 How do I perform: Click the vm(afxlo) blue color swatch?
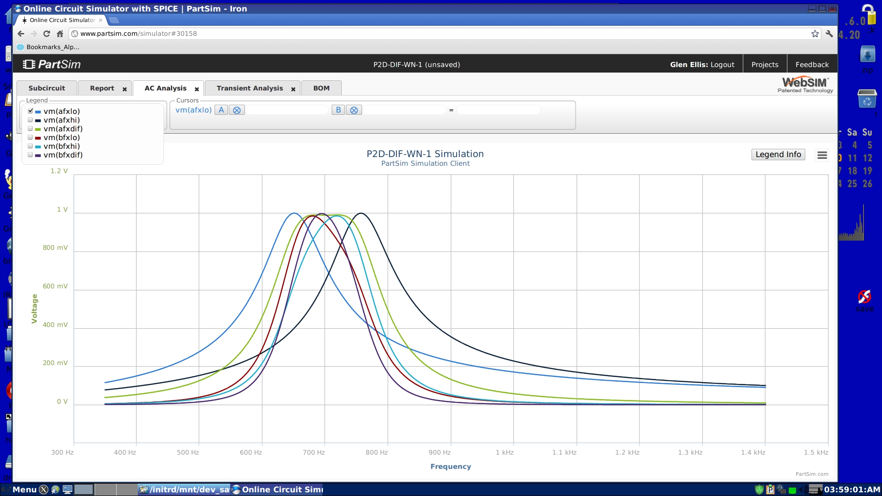coord(38,112)
